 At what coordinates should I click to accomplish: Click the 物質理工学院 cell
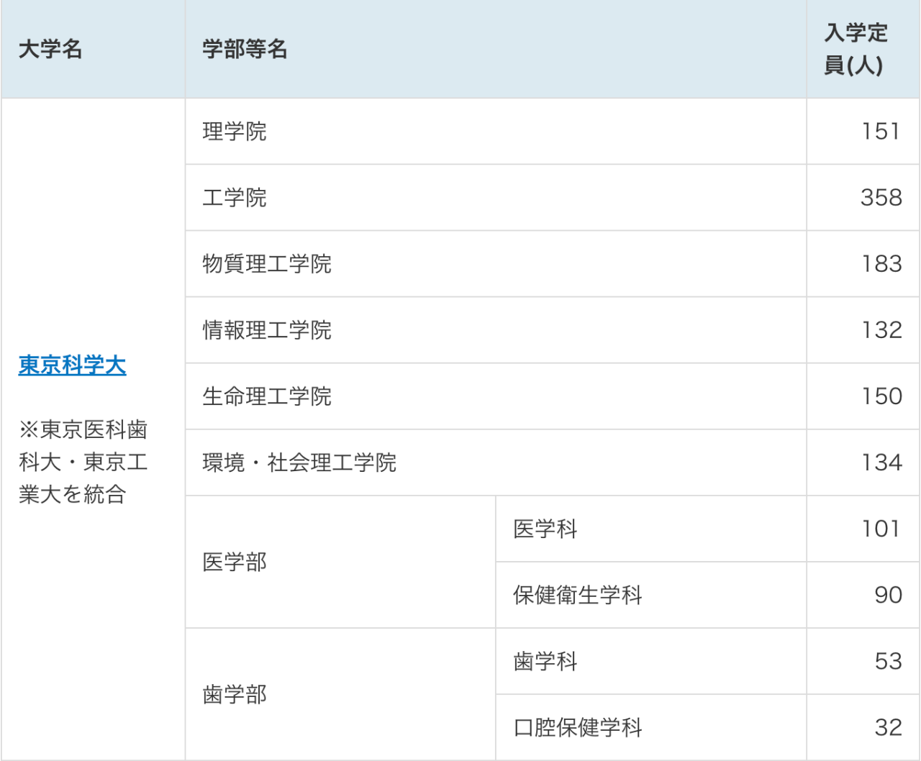tap(267, 264)
